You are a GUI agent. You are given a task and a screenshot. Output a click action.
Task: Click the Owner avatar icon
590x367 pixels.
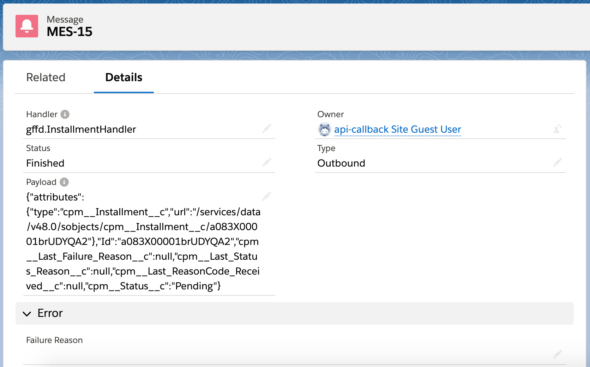[x=324, y=130]
